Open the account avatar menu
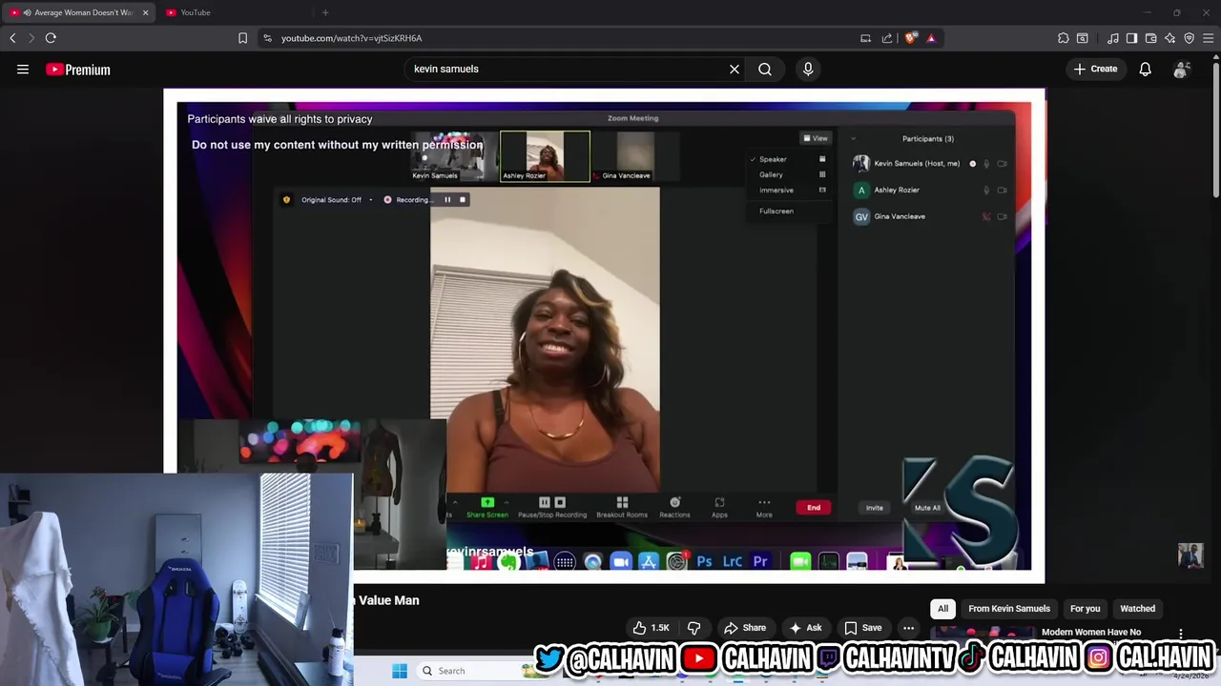This screenshot has height=686, width=1221. pyautogui.click(x=1182, y=69)
